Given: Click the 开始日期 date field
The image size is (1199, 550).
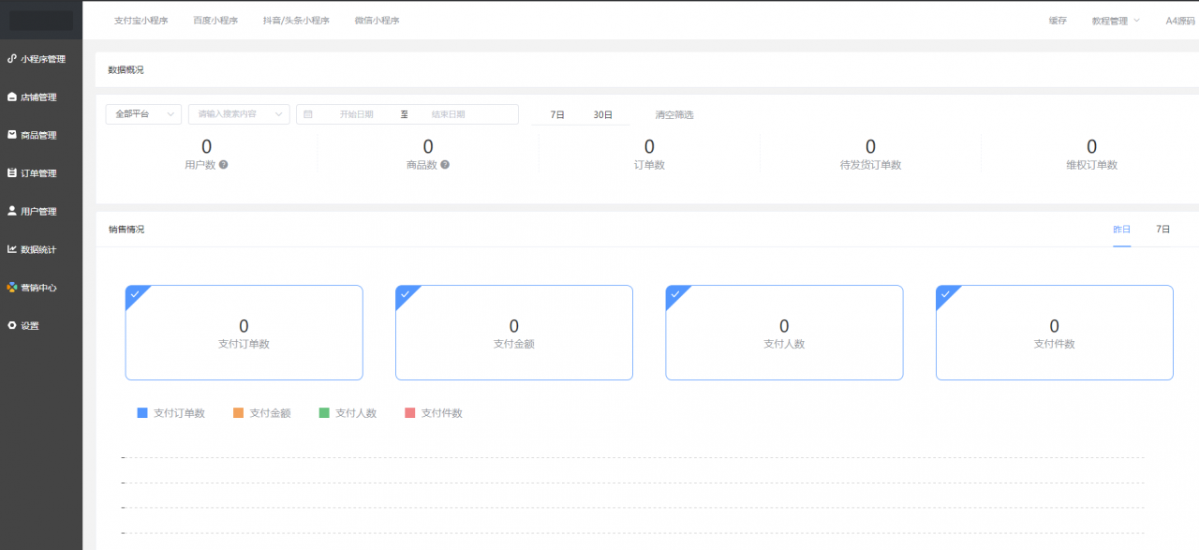Looking at the screenshot, I should pyautogui.click(x=356, y=114).
